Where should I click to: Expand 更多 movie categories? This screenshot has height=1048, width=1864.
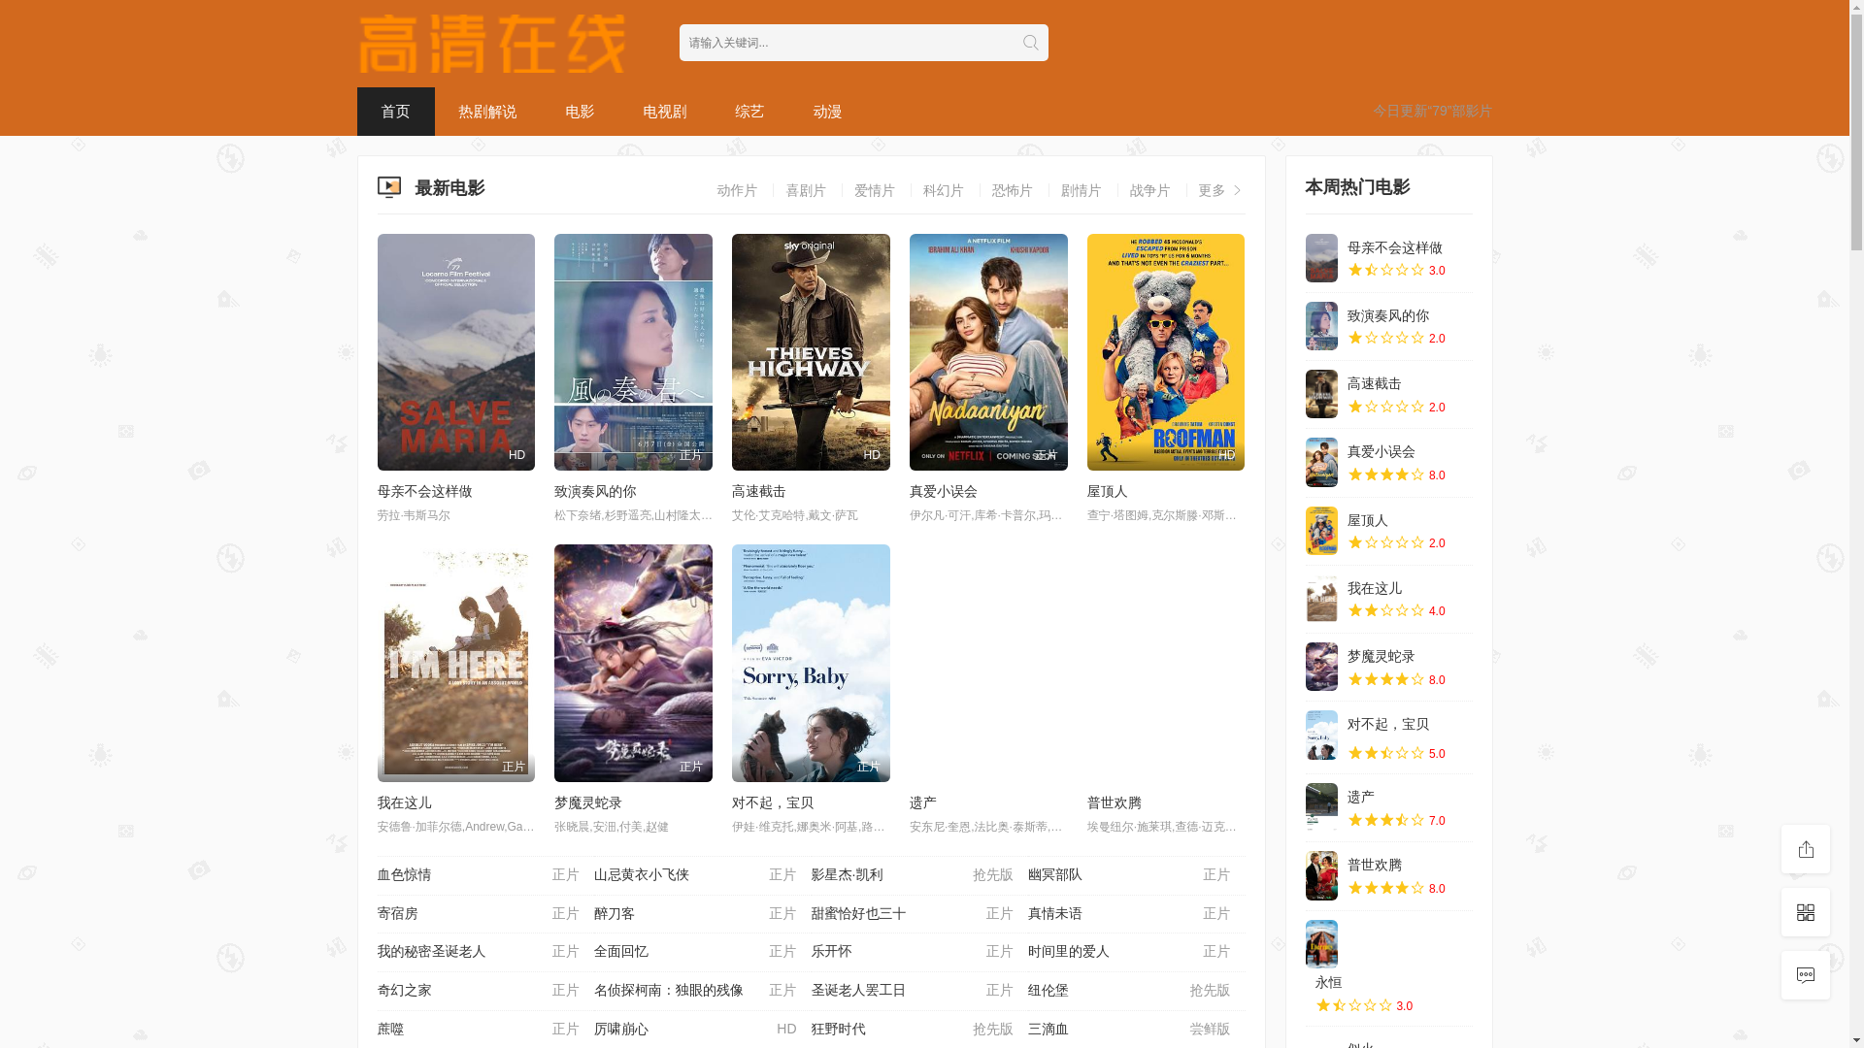1220,190
